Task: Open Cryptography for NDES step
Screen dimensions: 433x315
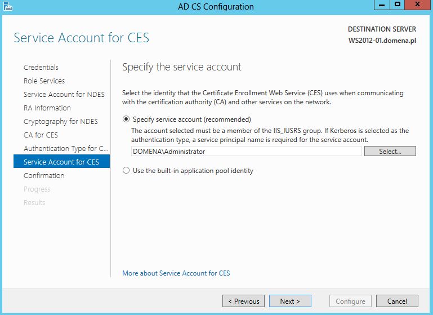Action: click(61, 121)
